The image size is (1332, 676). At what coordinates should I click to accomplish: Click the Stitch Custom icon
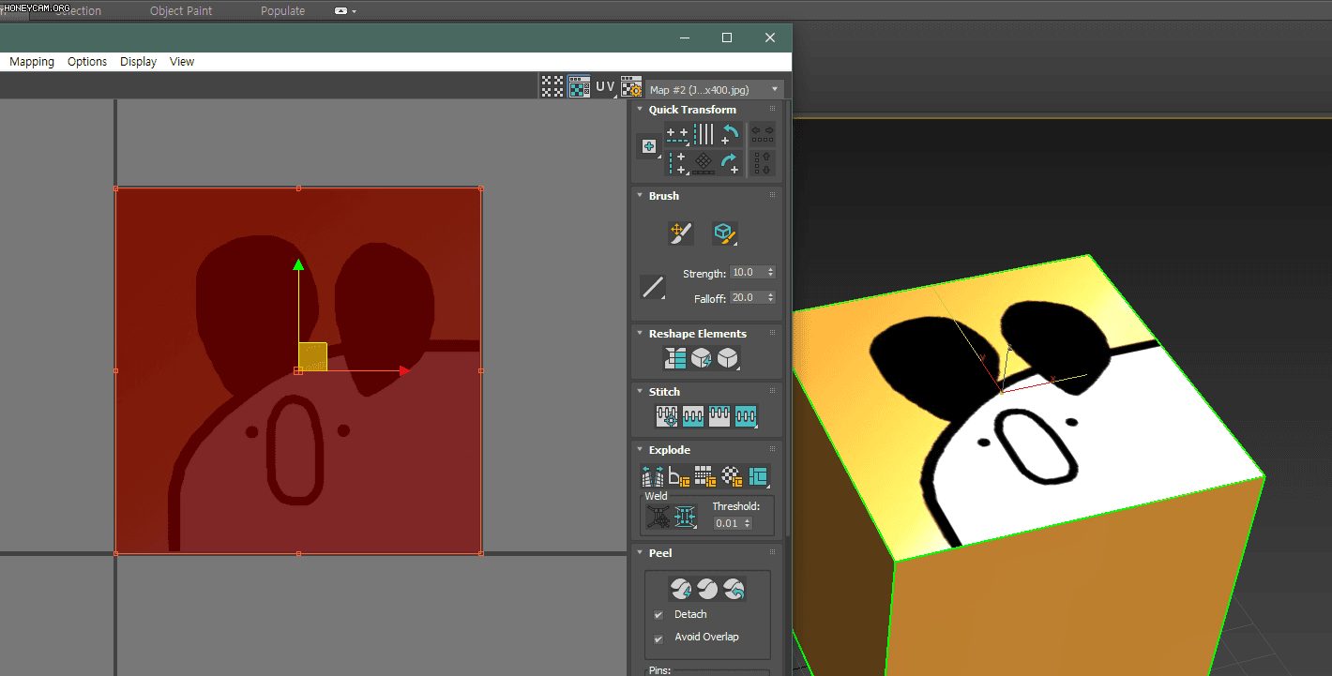[746, 415]
